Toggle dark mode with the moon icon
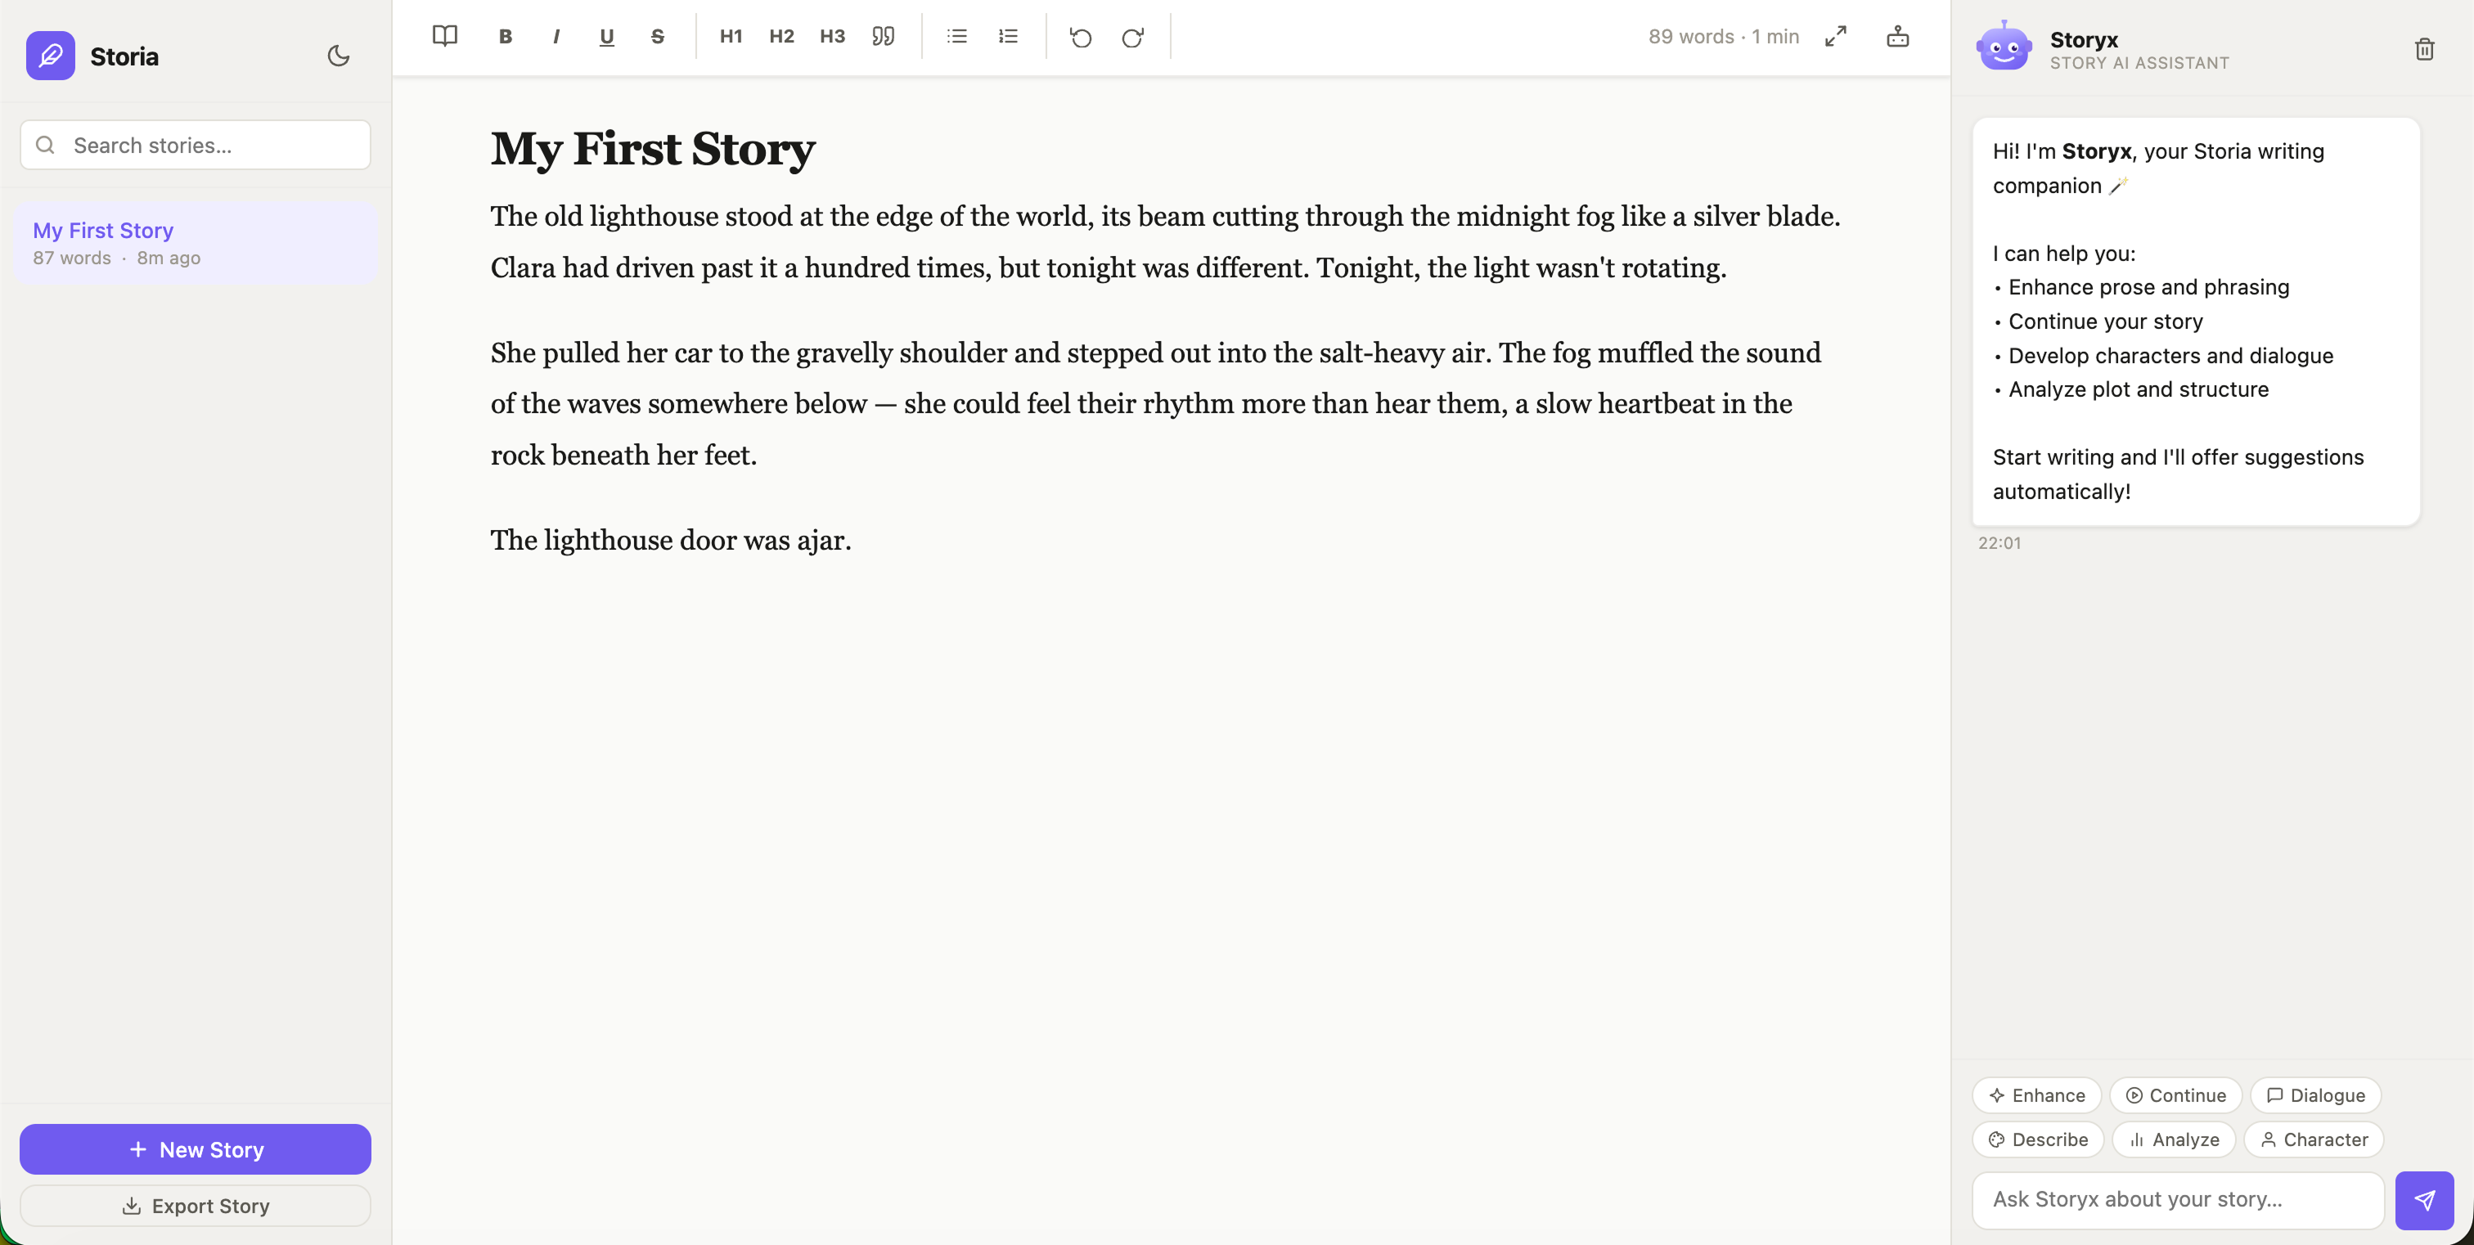The image size is (2474, 1245). pos(338,56)
